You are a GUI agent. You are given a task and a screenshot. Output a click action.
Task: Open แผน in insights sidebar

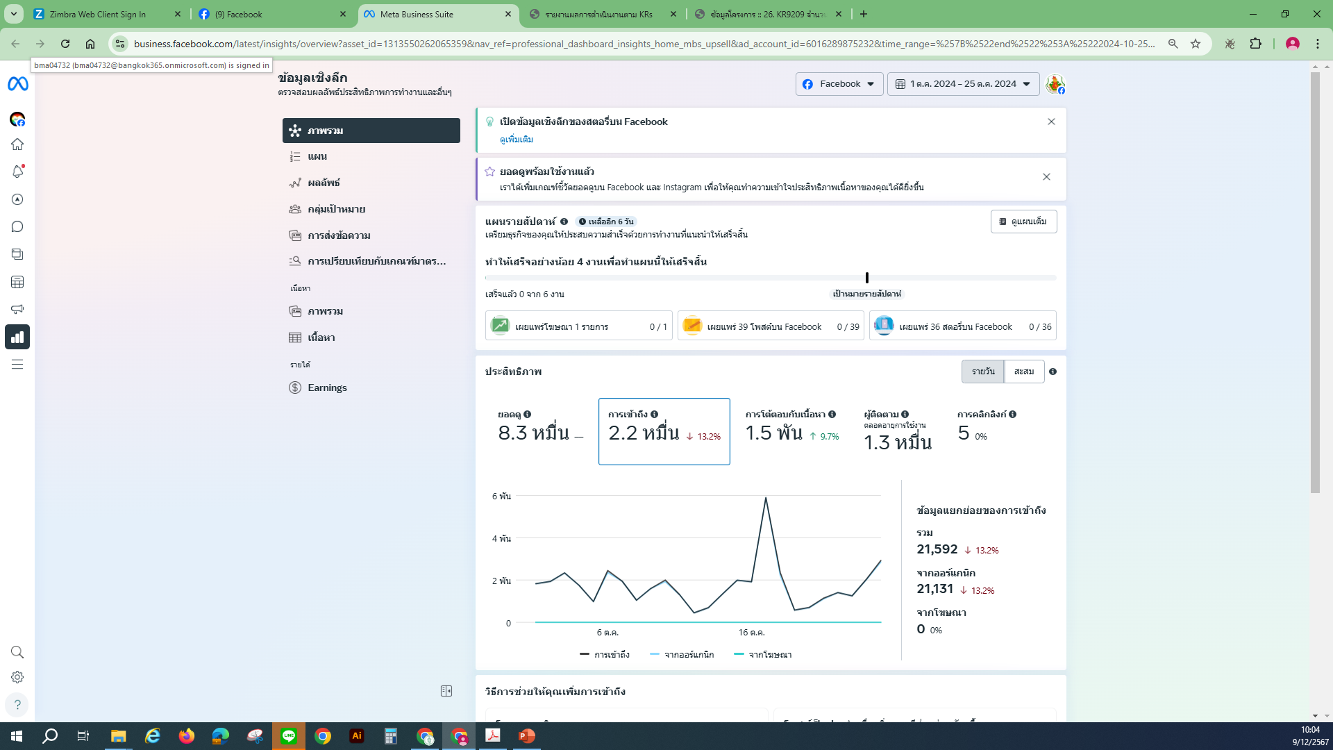371,157
